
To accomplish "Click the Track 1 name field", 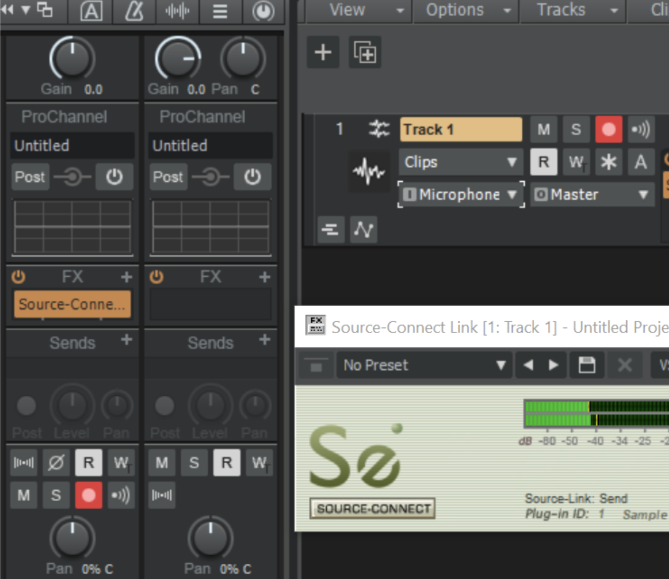I will coord(461,129).
